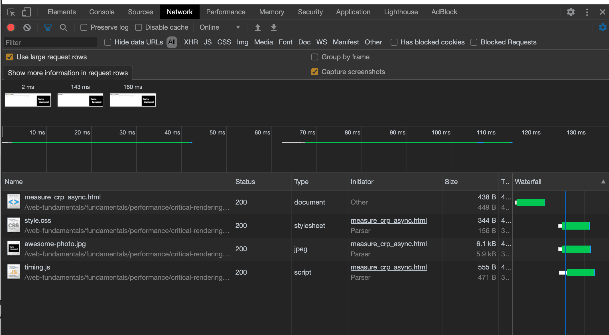Screen dimensions: 609x335
Task: Clear the network log
Action: (27, 28)
